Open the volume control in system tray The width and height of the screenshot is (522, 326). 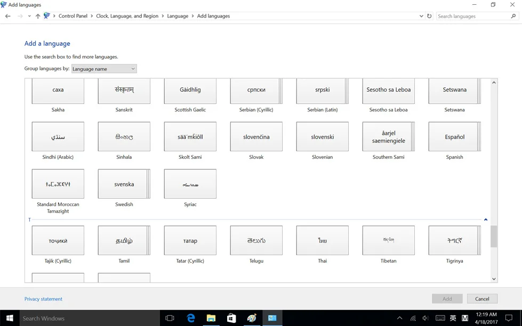[x=425, y=318]
